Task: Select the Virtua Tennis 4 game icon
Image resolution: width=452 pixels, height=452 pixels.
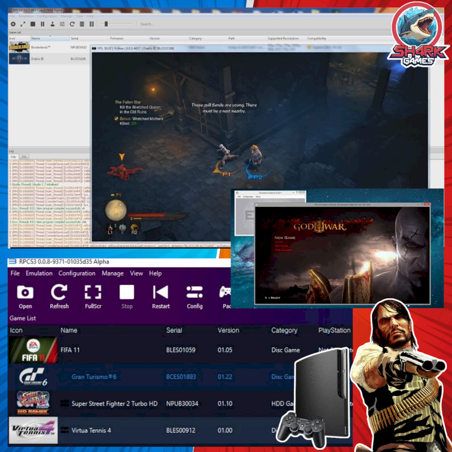Action: [x=33, y=430]
